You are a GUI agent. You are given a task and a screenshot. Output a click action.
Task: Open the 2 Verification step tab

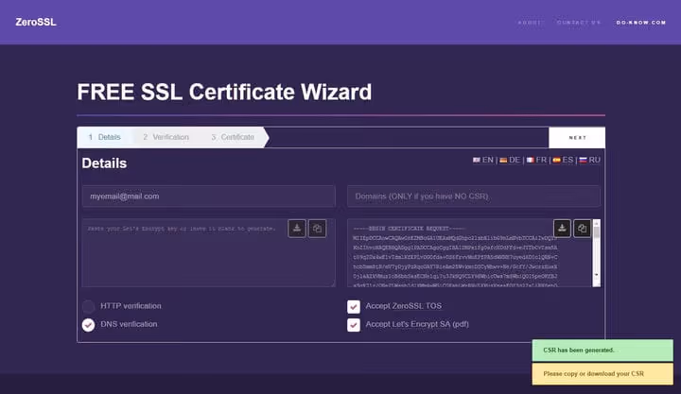tap(166, 137)
